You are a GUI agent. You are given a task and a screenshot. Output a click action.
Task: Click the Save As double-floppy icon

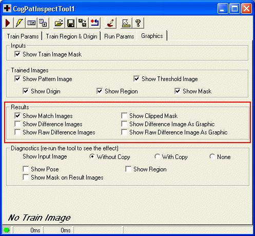[83, 23]
